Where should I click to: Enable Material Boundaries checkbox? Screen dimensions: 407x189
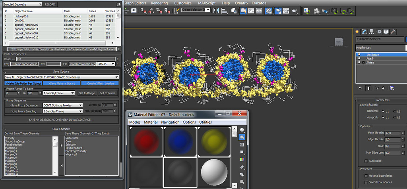366,176
